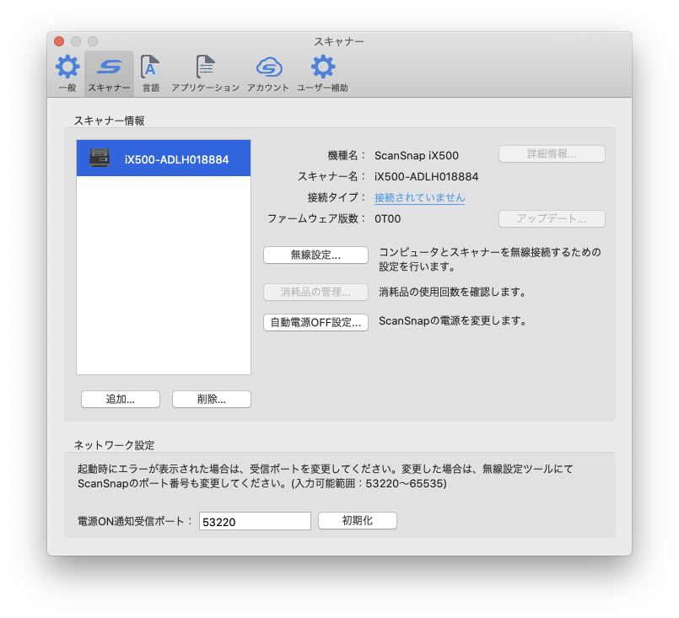Click the 機種名 label
Image resolution: width=679 pixels, height=618 pixels.
346,155
